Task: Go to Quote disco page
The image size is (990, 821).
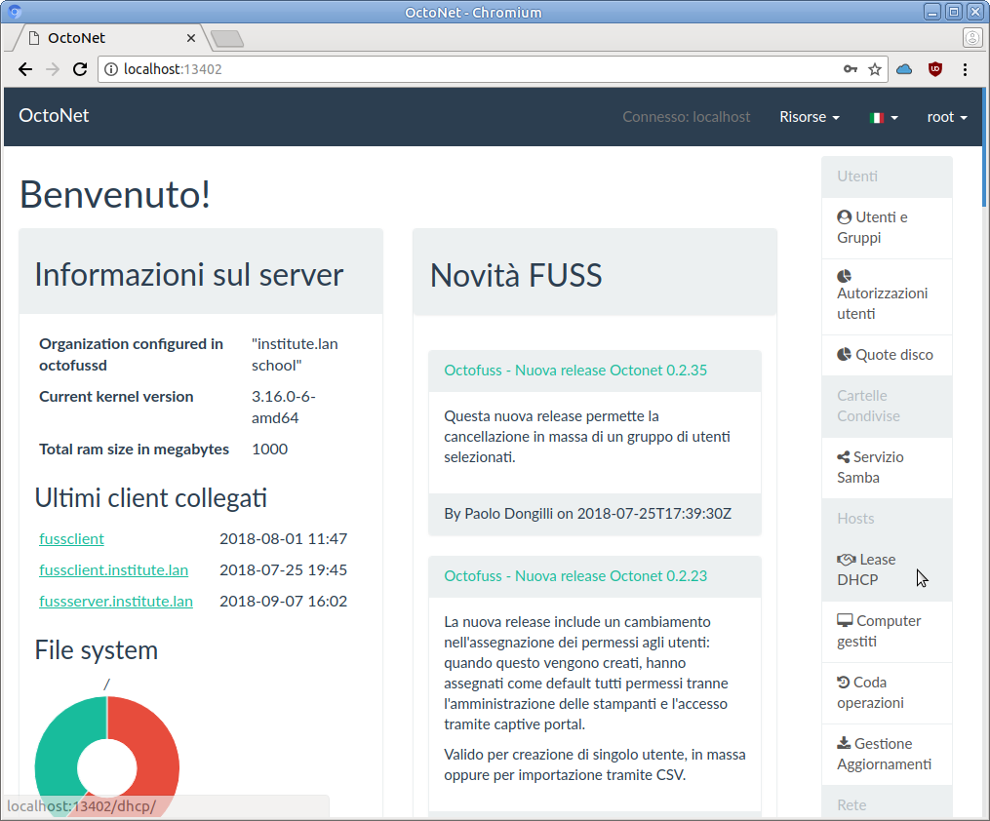Action: [x=887, y=355]
